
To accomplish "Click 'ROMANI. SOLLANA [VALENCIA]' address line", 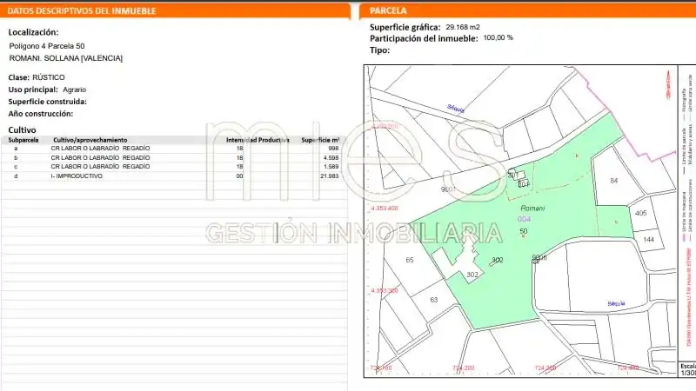I will pyautogui.click(x=66, y=58).
